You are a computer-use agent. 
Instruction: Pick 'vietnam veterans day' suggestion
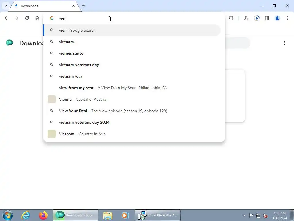132,65
